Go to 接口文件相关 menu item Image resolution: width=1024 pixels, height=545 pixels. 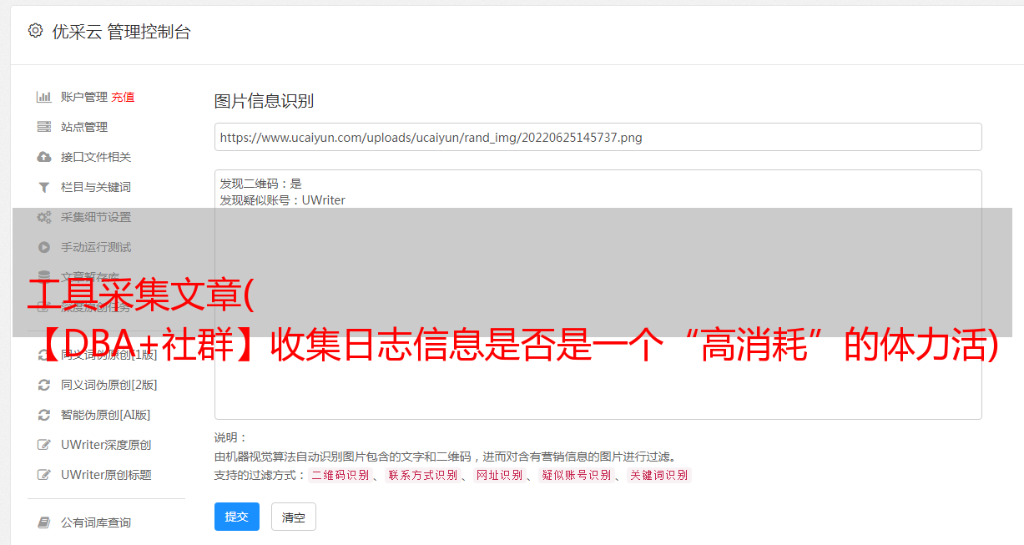96,157
